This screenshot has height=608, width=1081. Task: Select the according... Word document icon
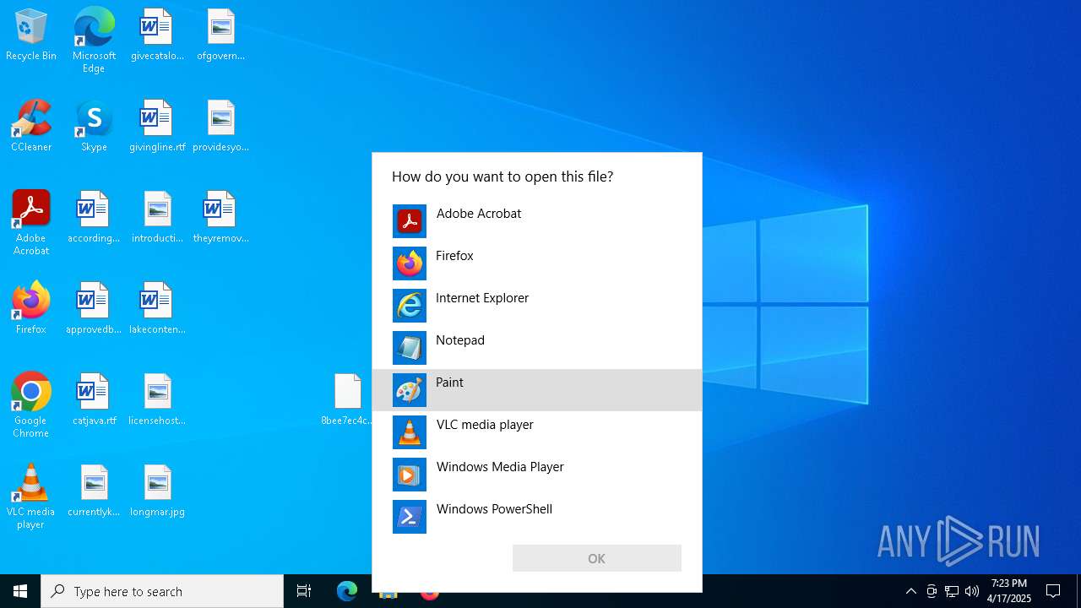[94, 218]
